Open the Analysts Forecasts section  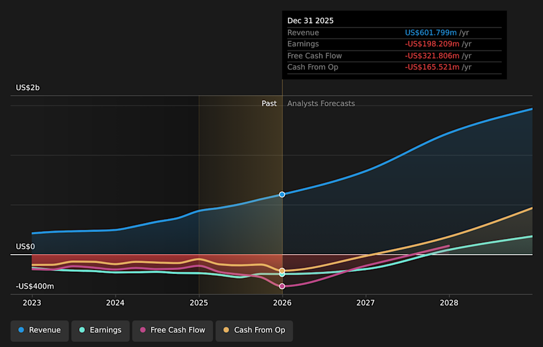321,103
